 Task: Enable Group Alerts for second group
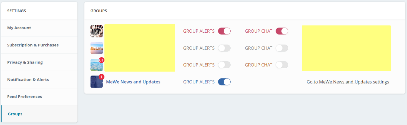point(224,48)
